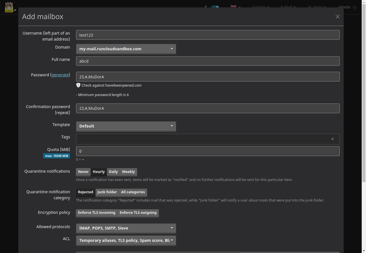
Task: Choose Daily quarantine notifications
Action: point(113,172)
